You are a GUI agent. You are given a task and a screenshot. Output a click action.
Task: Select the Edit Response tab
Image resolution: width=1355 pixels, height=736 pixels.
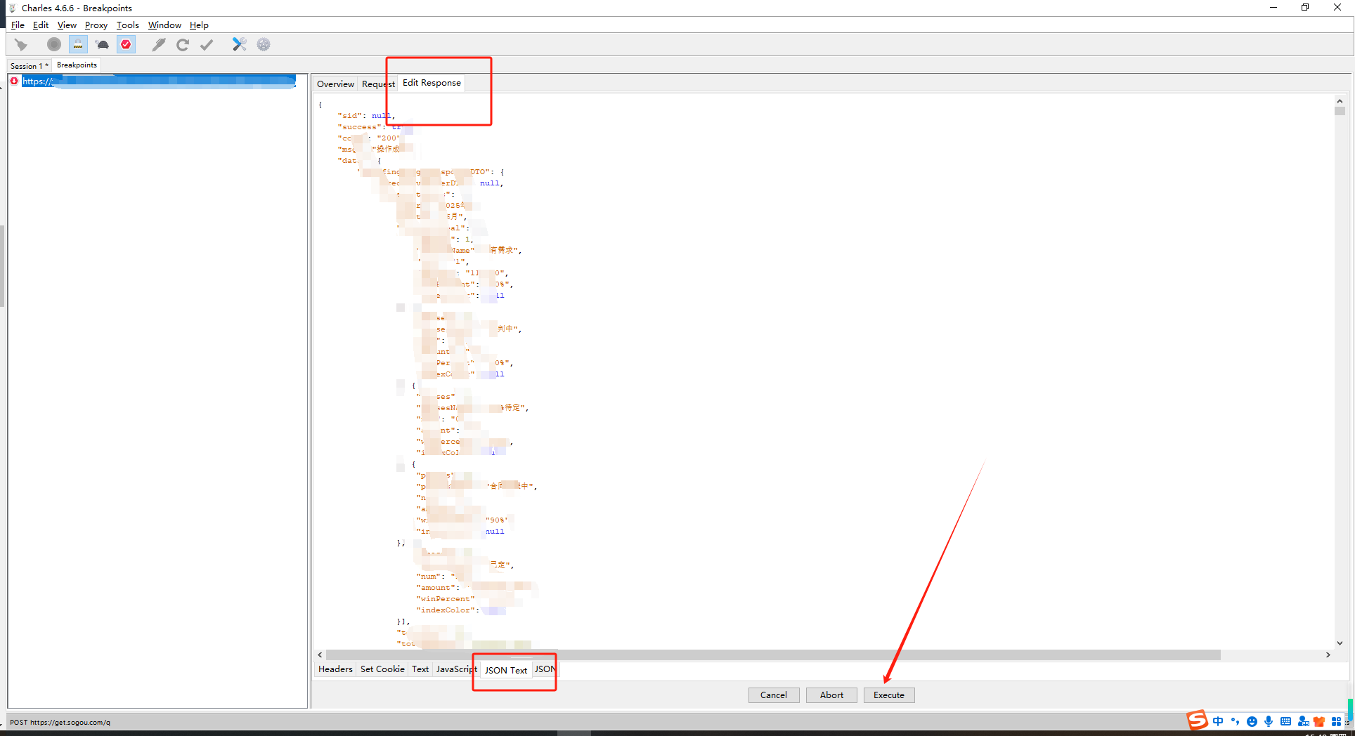tap(432, 83)
